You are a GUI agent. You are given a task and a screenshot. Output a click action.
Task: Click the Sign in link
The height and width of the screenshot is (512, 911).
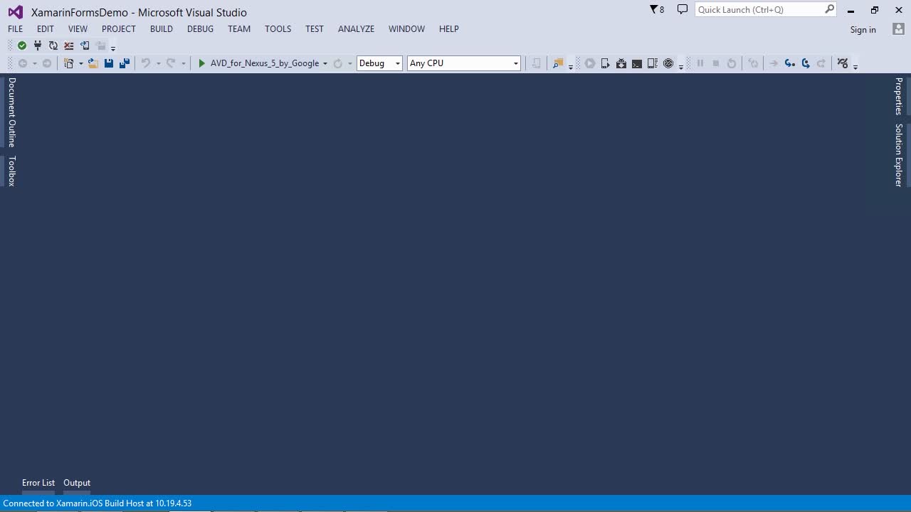(x=863, y=30)
